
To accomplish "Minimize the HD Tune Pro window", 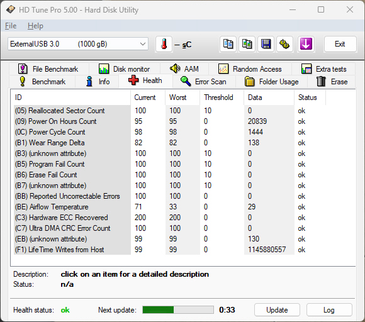I will tap(293, 9).
